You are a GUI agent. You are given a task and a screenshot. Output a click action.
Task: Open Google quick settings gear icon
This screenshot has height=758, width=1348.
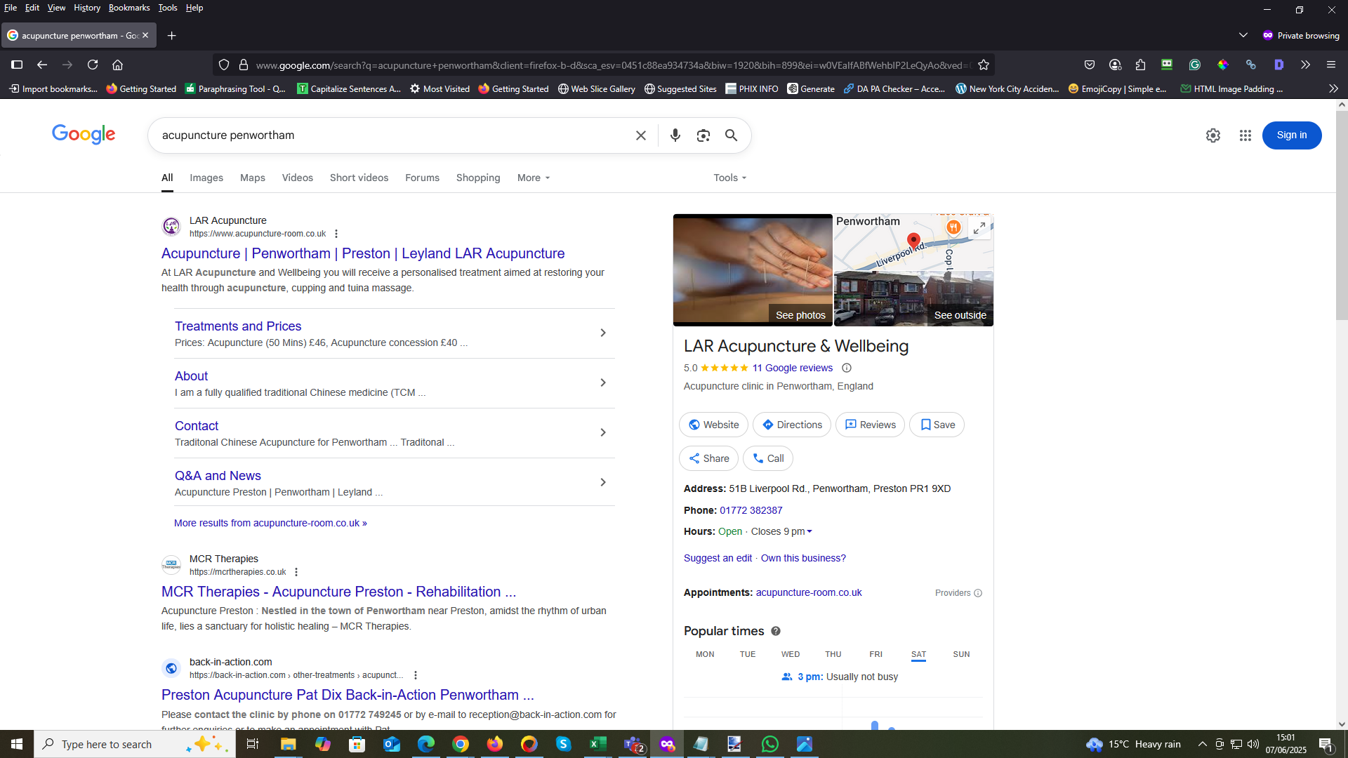tap(1212, 135)
